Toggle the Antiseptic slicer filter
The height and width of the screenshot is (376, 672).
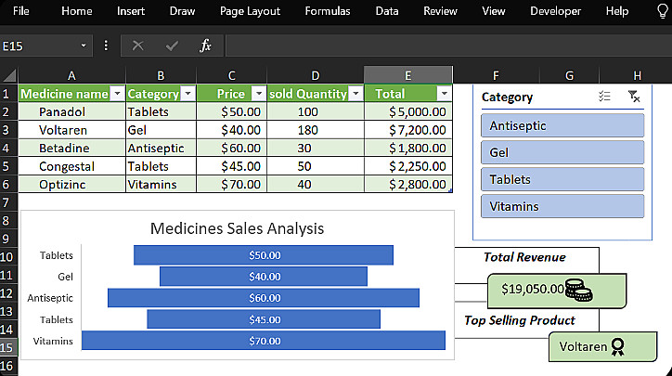point(562,125)
